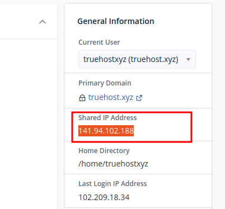Click the Current User label

99,42
